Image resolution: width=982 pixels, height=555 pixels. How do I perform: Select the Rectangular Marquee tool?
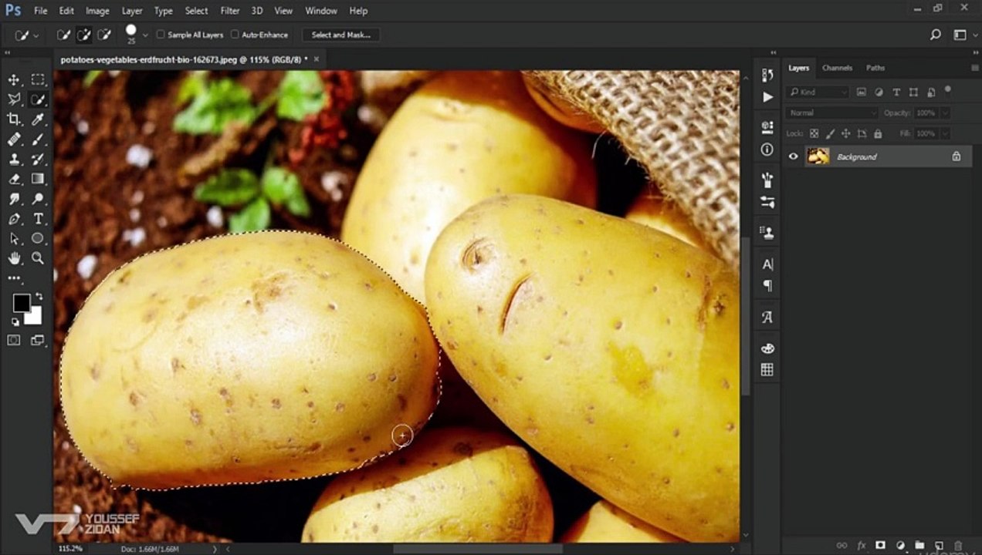(37, 79)
